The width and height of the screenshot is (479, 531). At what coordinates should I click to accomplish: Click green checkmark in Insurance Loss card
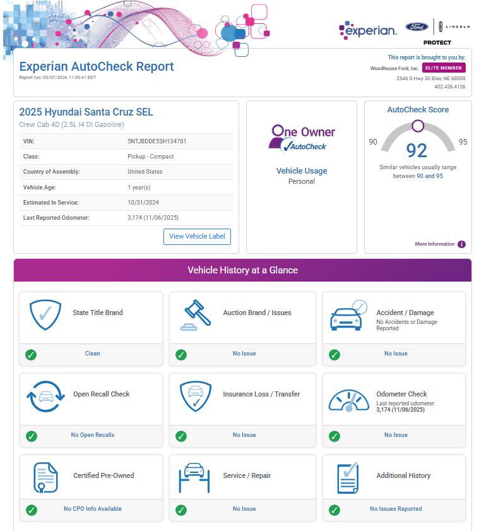point(181,436)
